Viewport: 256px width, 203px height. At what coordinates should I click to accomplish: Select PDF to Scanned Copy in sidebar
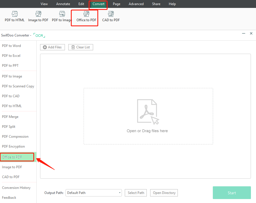18,86
